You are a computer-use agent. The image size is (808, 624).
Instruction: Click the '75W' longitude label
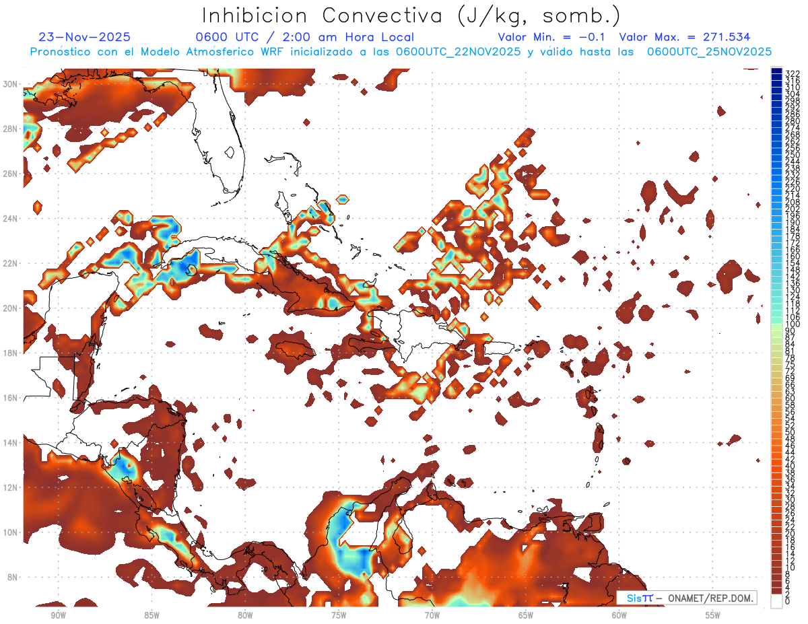[339, 615]
